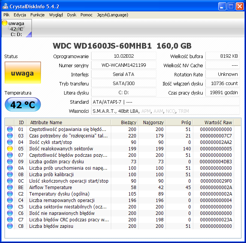Click the greyed-out TRIM feature label
This screenshot has width=246, height=243.
pyautogui.click(x=184, y=111)
